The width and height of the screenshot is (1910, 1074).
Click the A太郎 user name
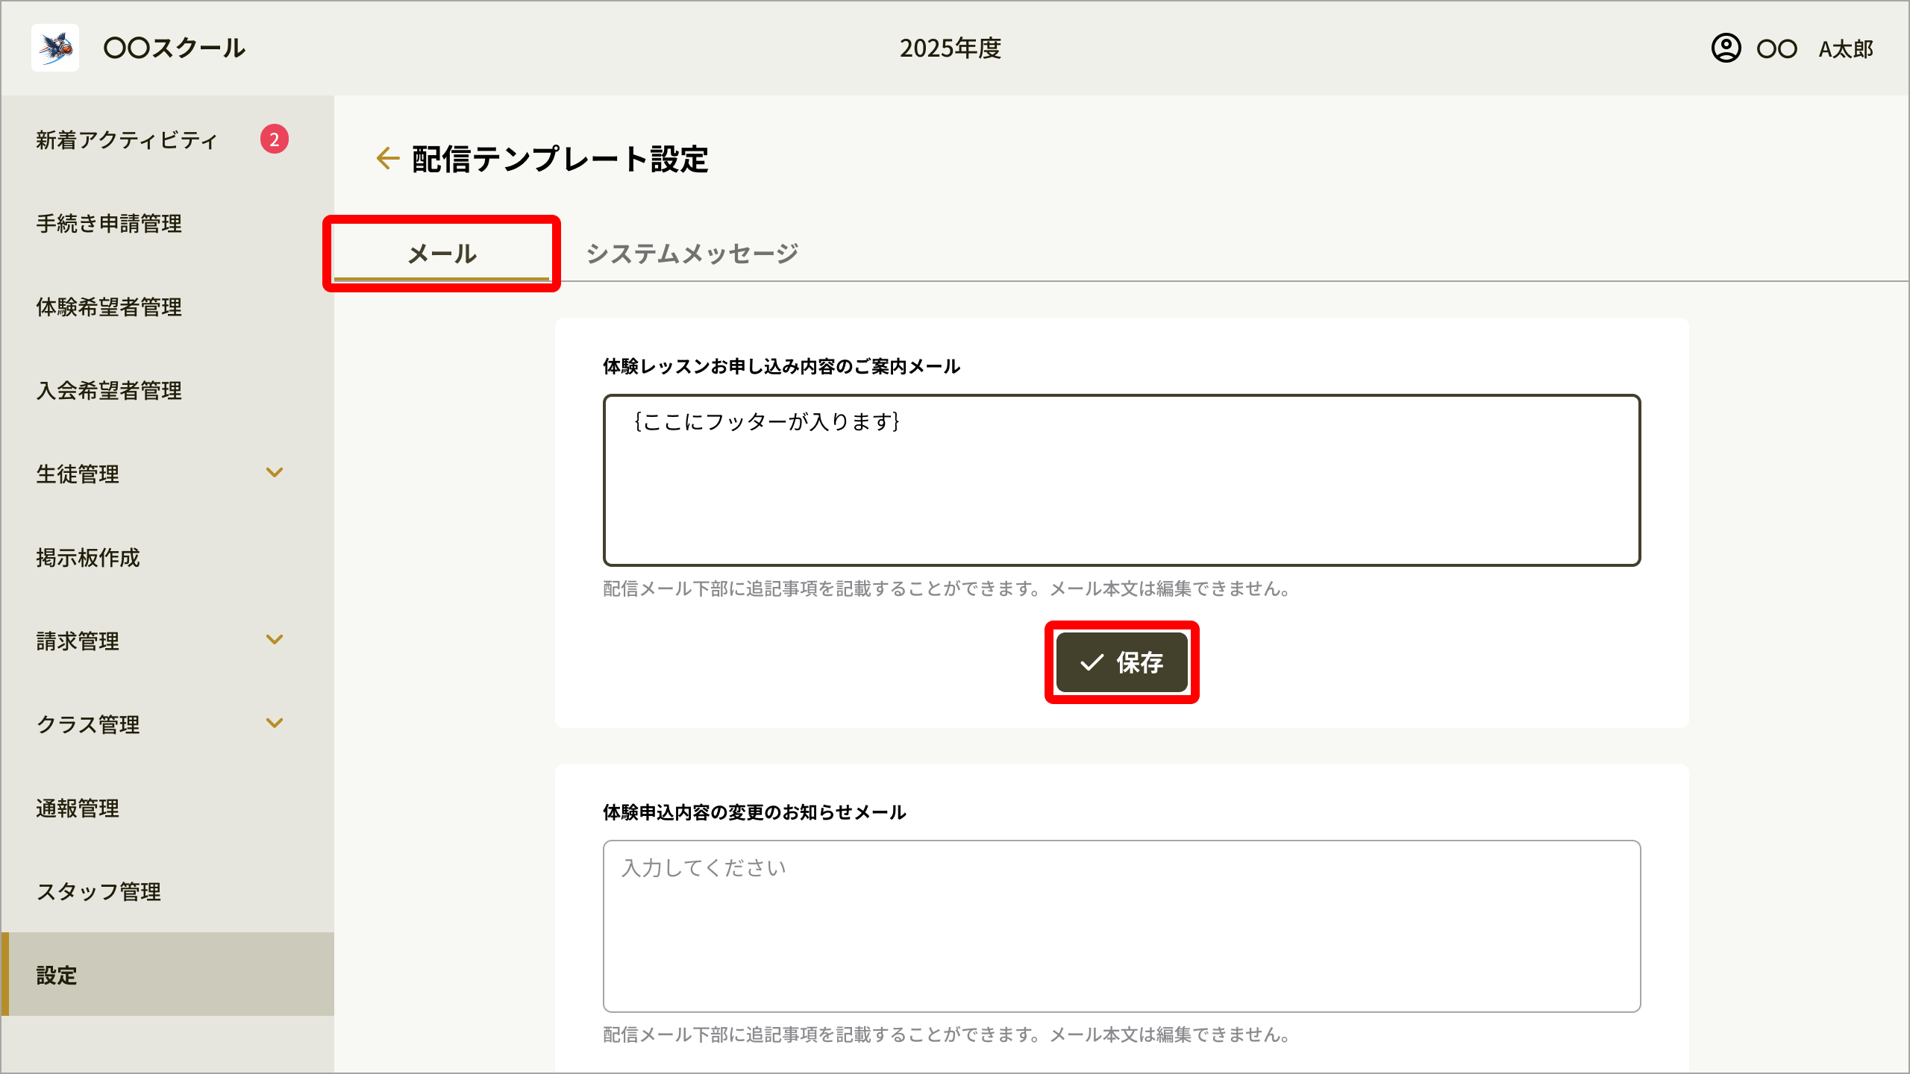[x=1847, y=49]
